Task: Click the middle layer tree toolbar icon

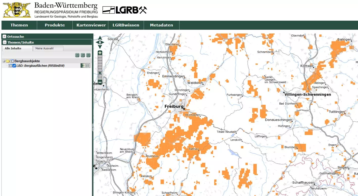Action: 83,55
